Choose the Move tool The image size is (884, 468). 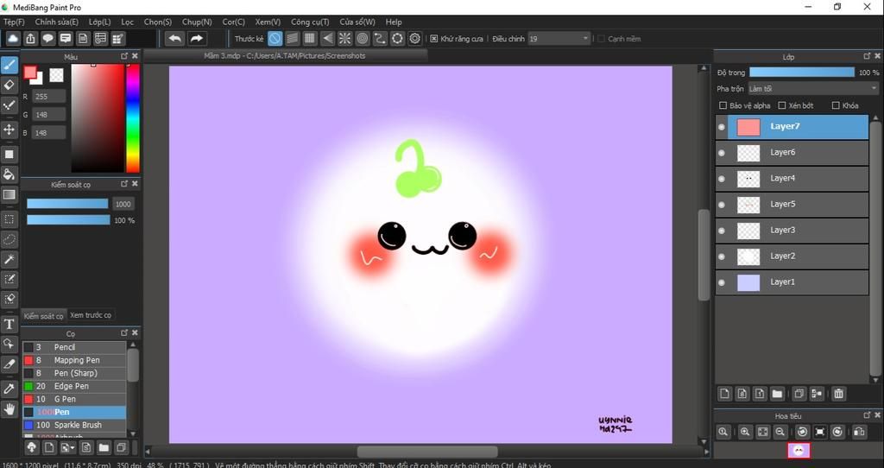[x=9, y=130]
